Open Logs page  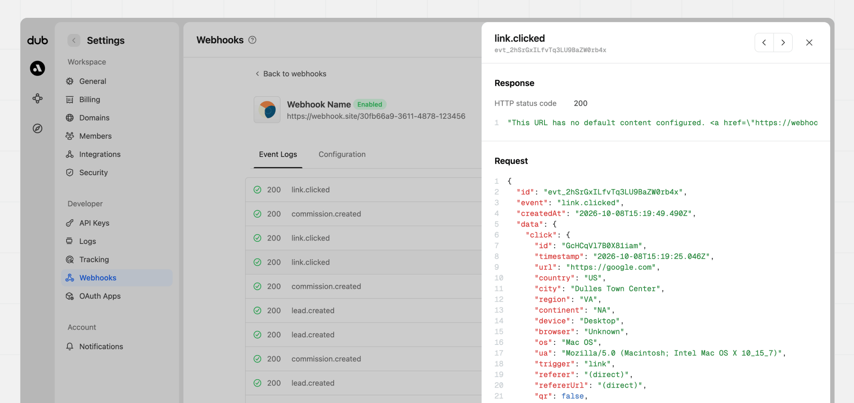click(117, 241)
